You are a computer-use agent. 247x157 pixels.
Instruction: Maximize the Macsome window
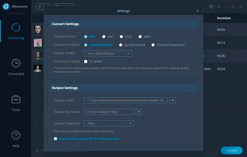[233, 7]
